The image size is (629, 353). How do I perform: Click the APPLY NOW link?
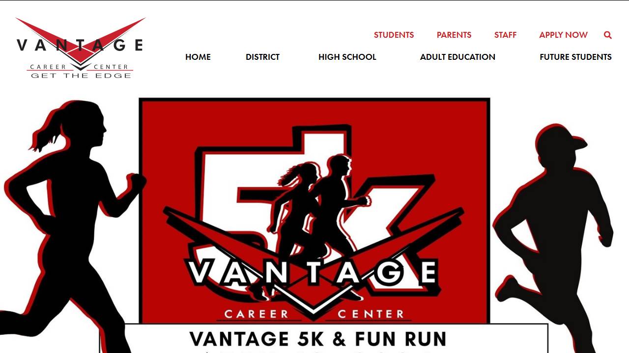(x=563, y=35)
